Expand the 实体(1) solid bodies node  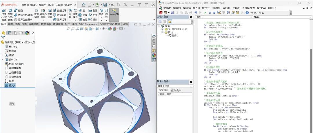[x=2, y=59]
